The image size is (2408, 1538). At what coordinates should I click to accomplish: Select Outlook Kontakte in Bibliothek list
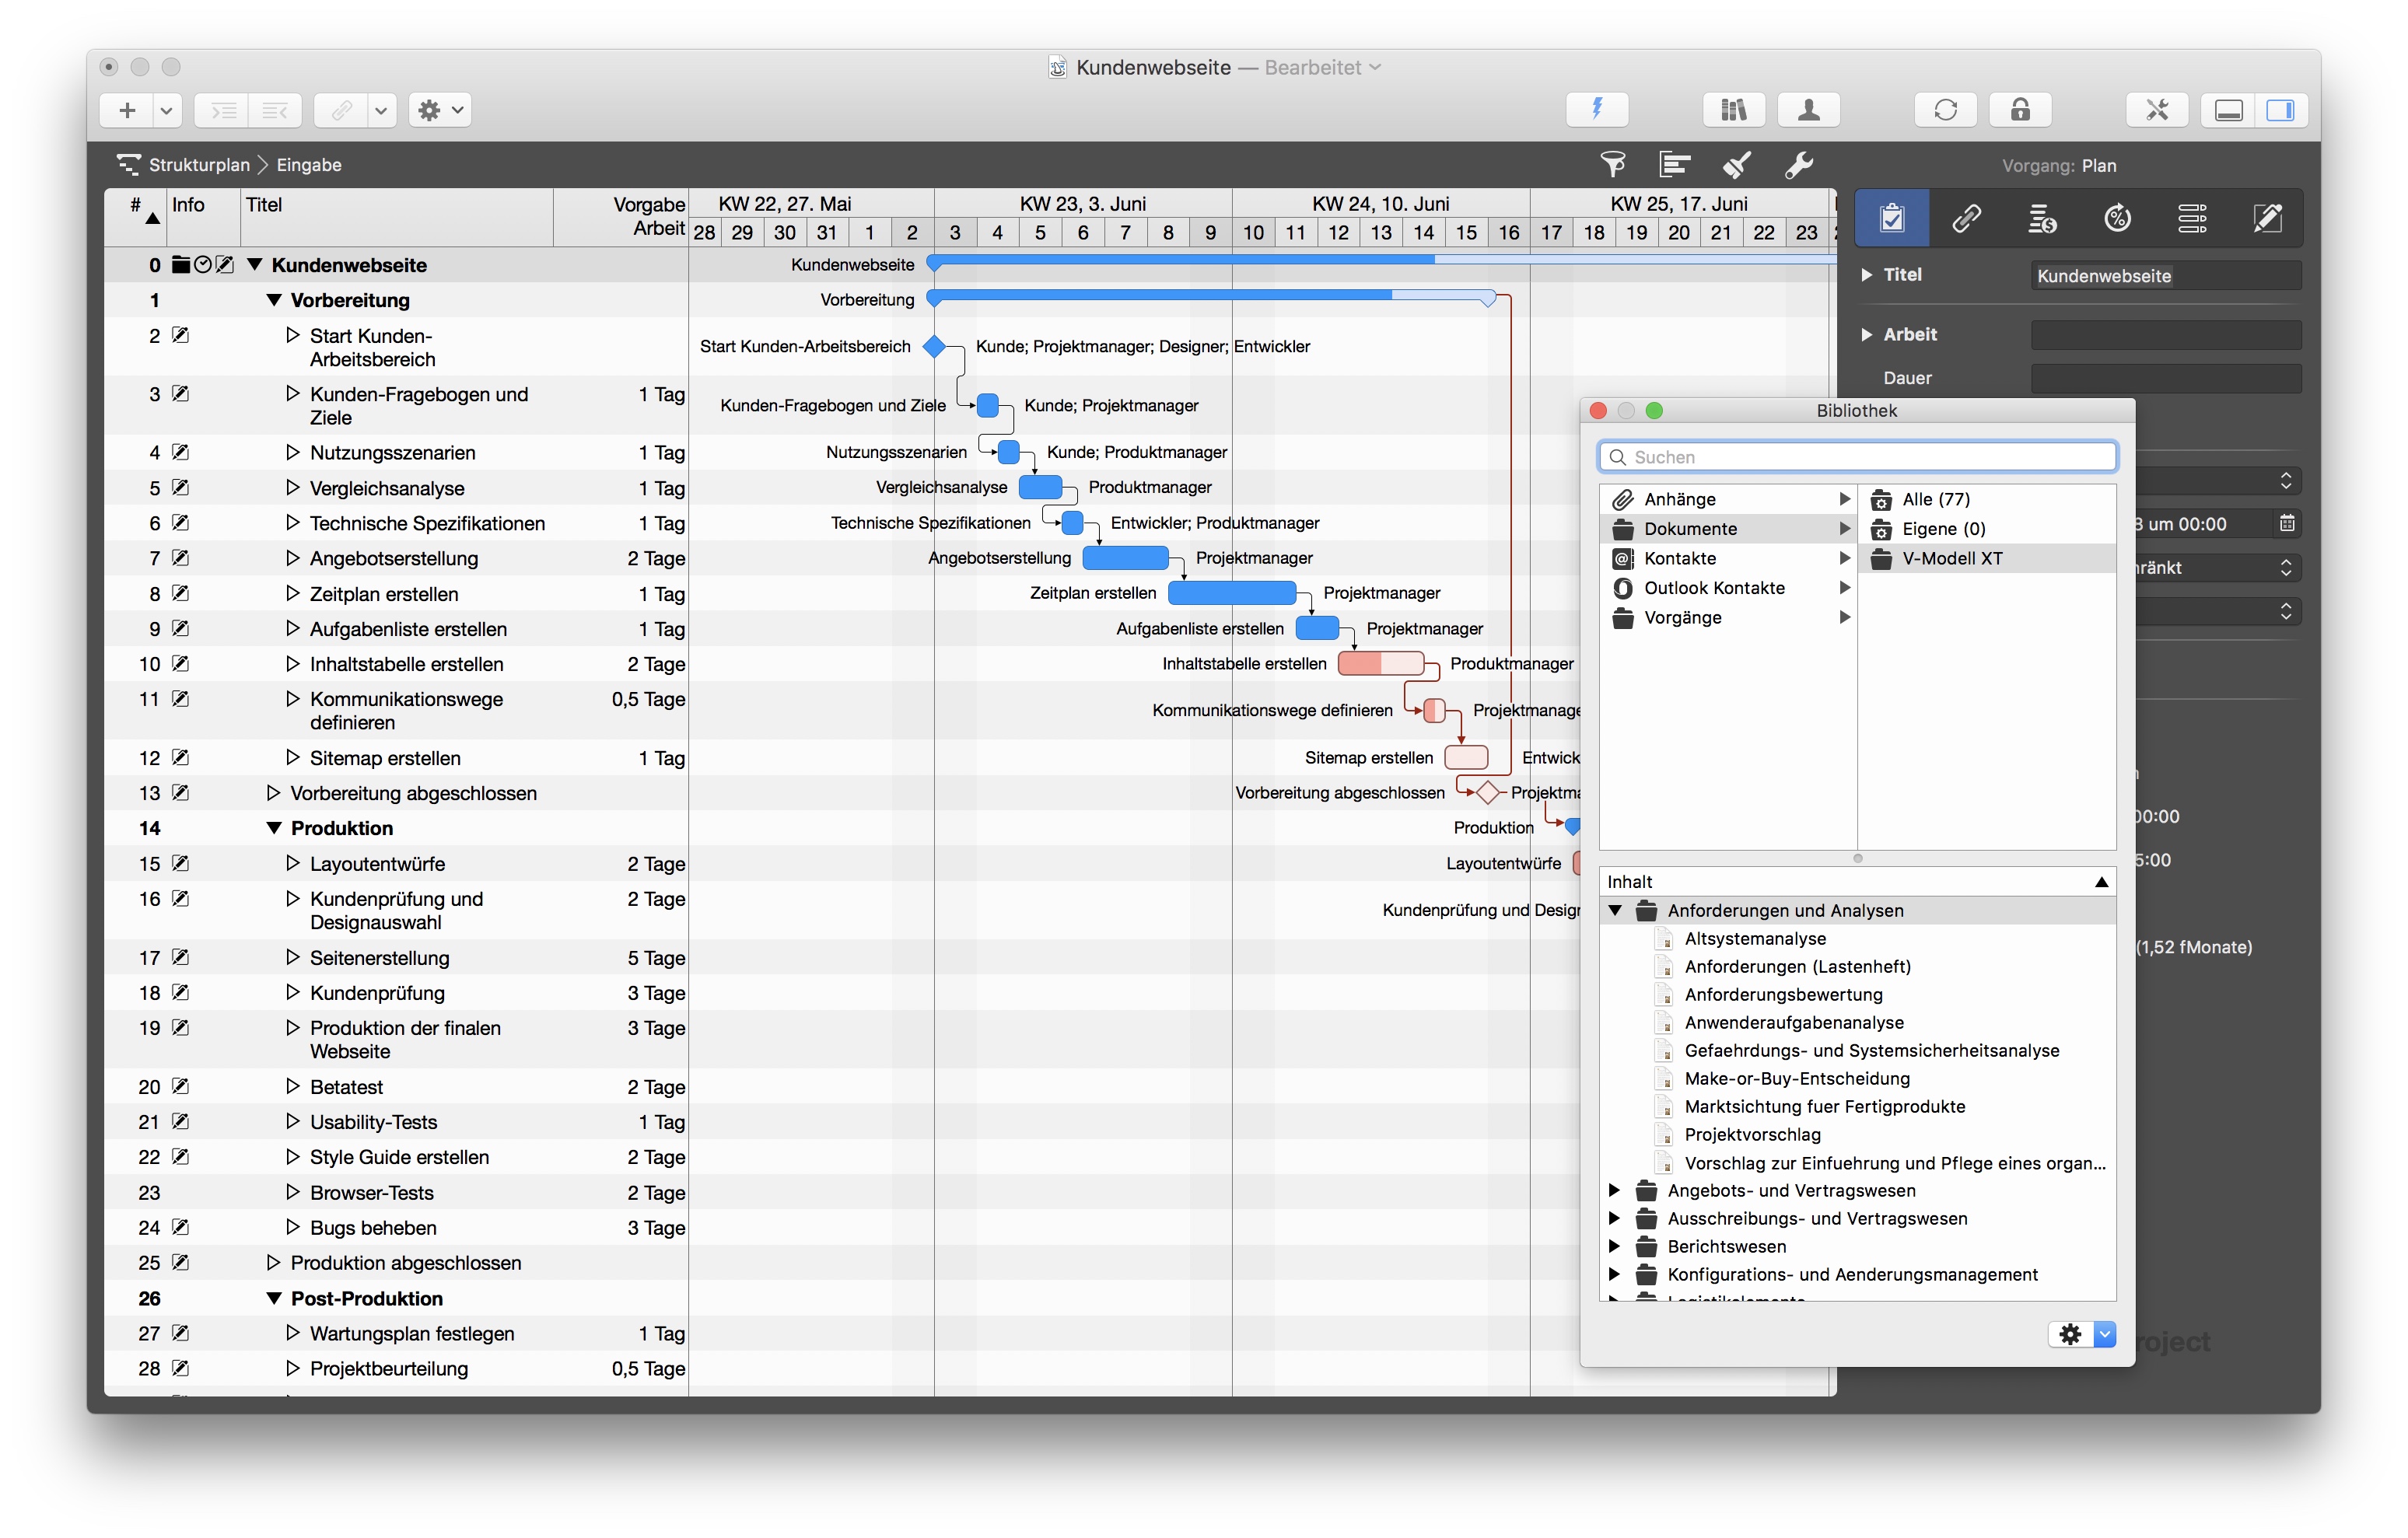[x=1729, y=588]
